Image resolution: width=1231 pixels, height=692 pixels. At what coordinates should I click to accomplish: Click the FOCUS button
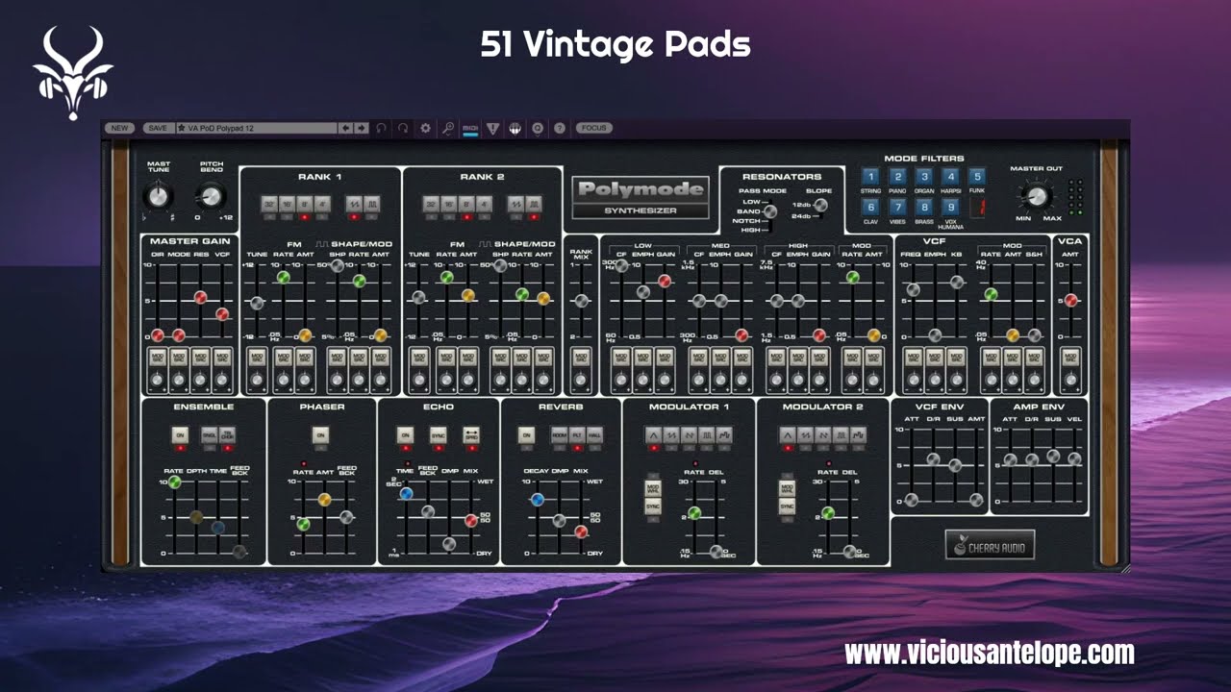(594, 128)
